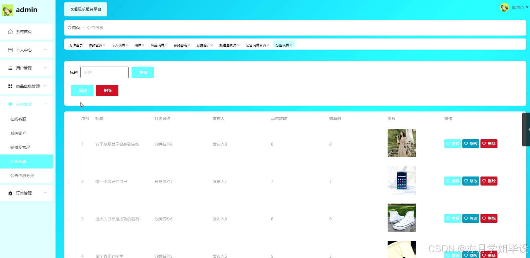The height and width of the screenshot is (258, 530).
Task: Open 轮播图管理 submenu item
Action: point(26,147)
